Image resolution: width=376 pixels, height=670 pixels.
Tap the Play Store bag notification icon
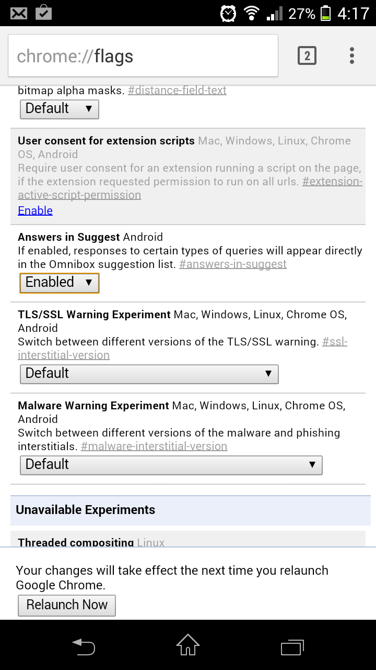(43, 13)
